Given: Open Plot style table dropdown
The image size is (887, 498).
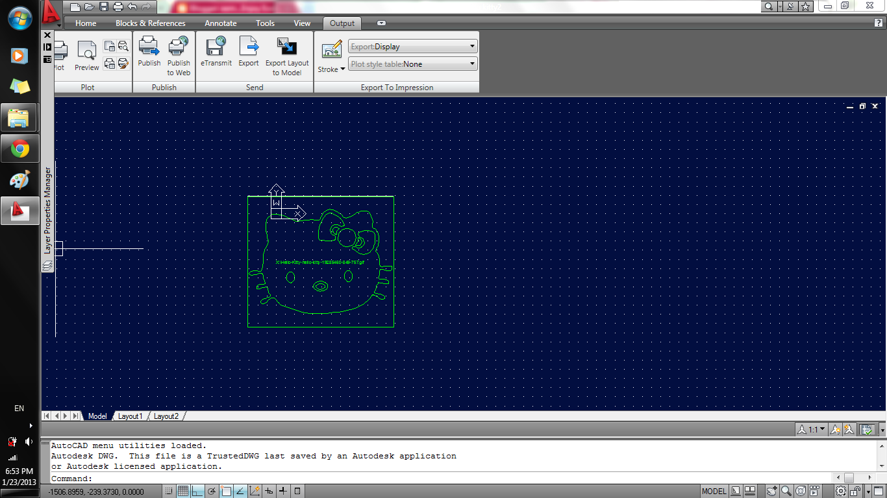Looking at the screenshot, I should click(x=412, y=64).
